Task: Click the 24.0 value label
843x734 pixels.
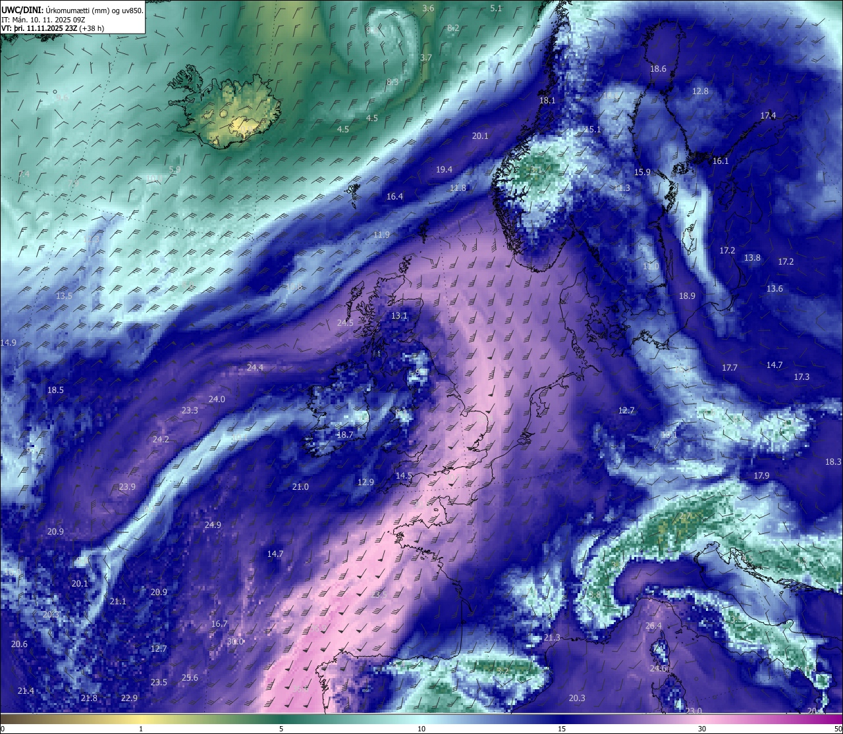Action: coord(217,399)
